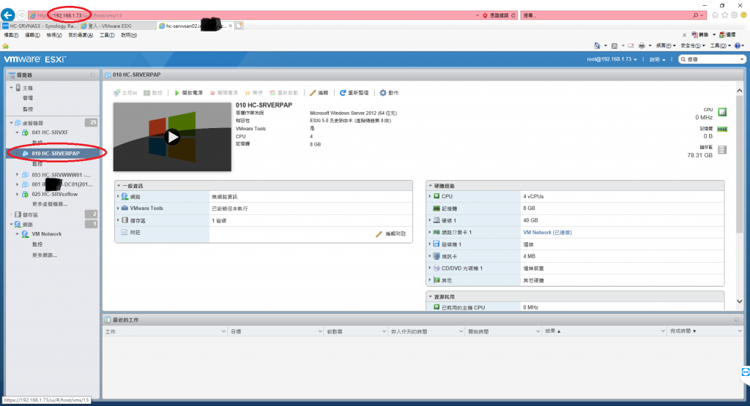Click the Power Off red square button
Screen dimensions: 750x406
click(224, 93)
